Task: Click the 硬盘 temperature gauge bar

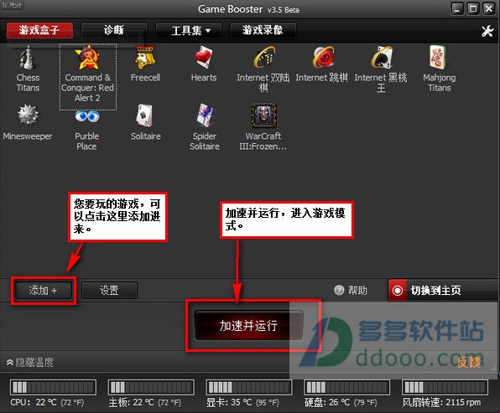Action: pos(347,387)
